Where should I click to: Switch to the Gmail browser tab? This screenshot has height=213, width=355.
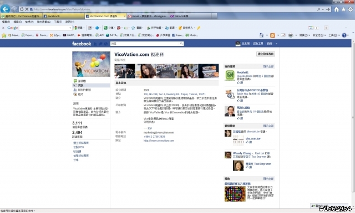148,16
